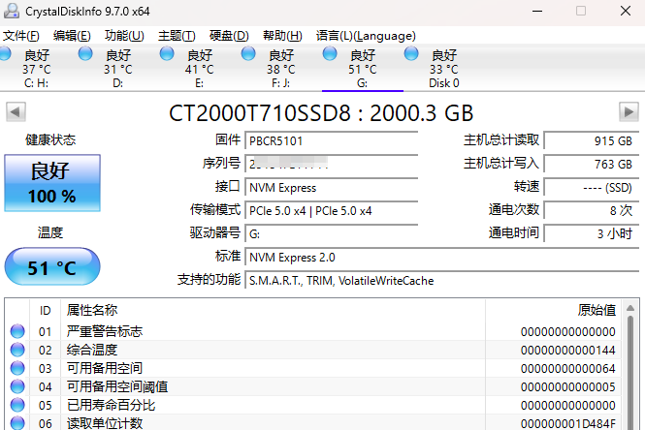Click status orb for attribute 06 读取单位计数
Screen dimensions: 645x430
17,423
